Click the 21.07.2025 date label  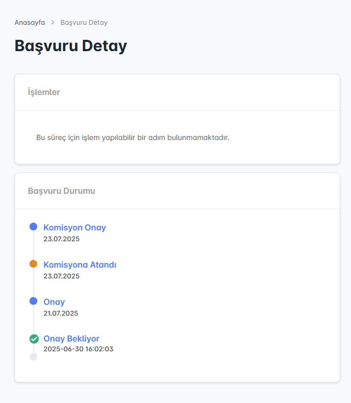[x=61, y=313]
